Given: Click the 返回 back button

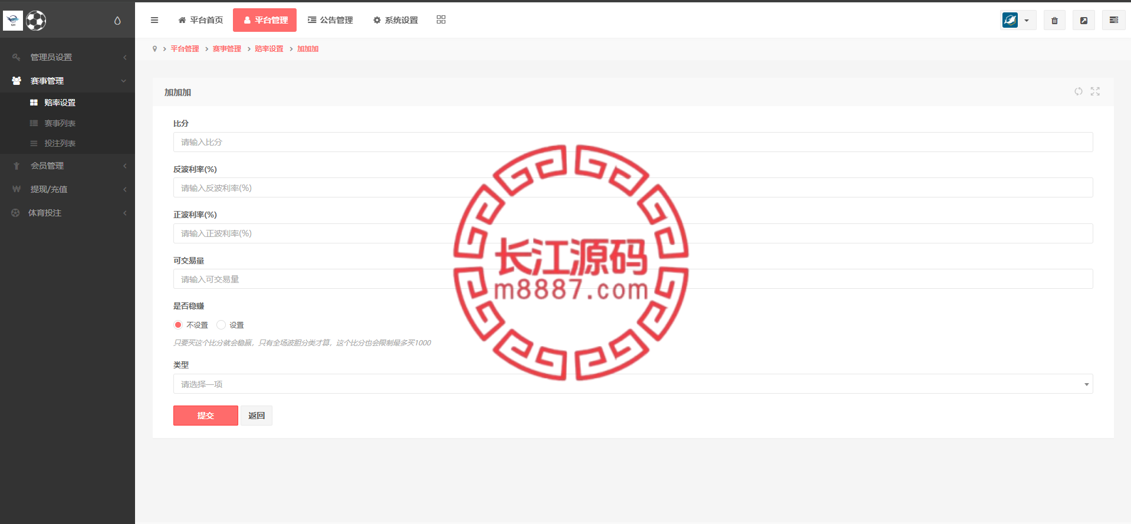Looking at the screenshot, I should [257, 416].
